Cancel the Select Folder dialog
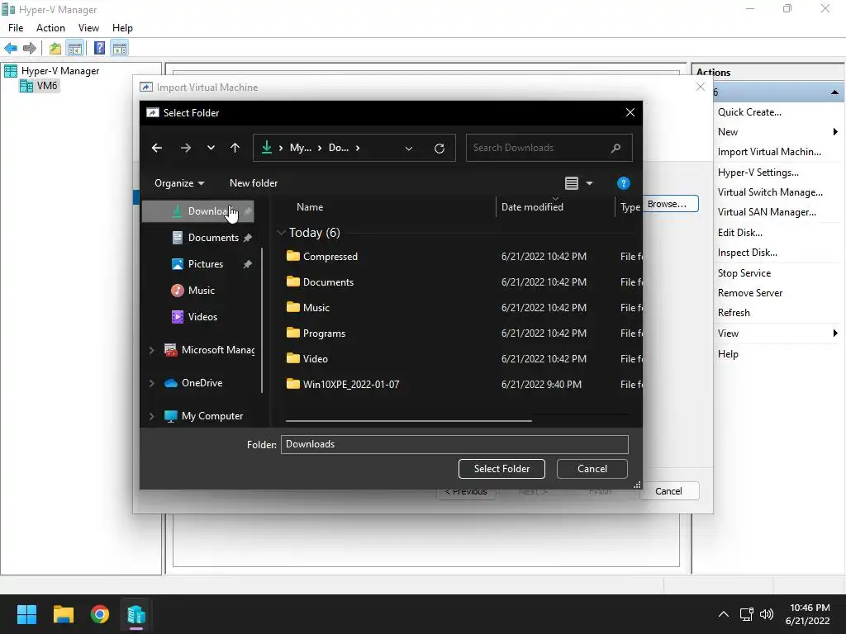The height and width of the screenshot is (634, 846). (x=592, y=469)
